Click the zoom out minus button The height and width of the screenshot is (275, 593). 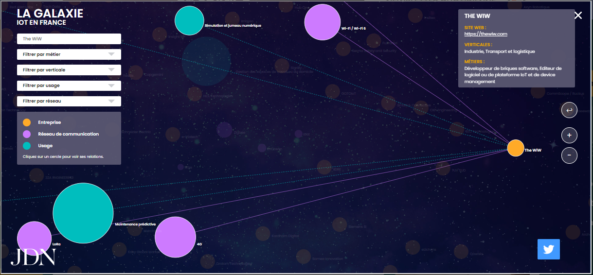(x=569, y=155)
